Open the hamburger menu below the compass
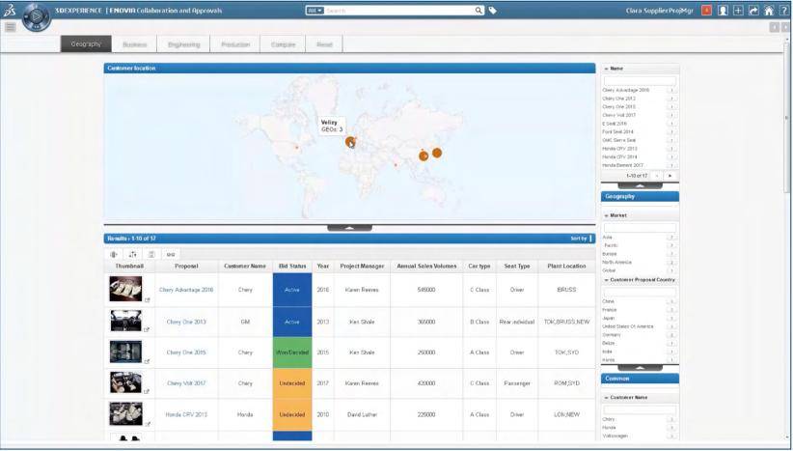The height and width of the screenshot is (451, 793). click(x=10, y=27)
